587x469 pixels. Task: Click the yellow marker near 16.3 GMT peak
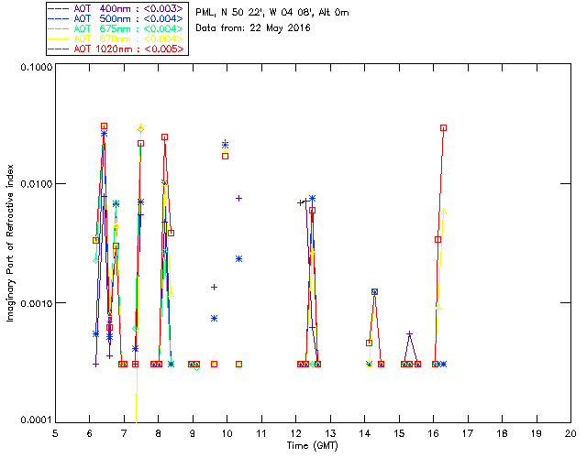pos(444,211)
